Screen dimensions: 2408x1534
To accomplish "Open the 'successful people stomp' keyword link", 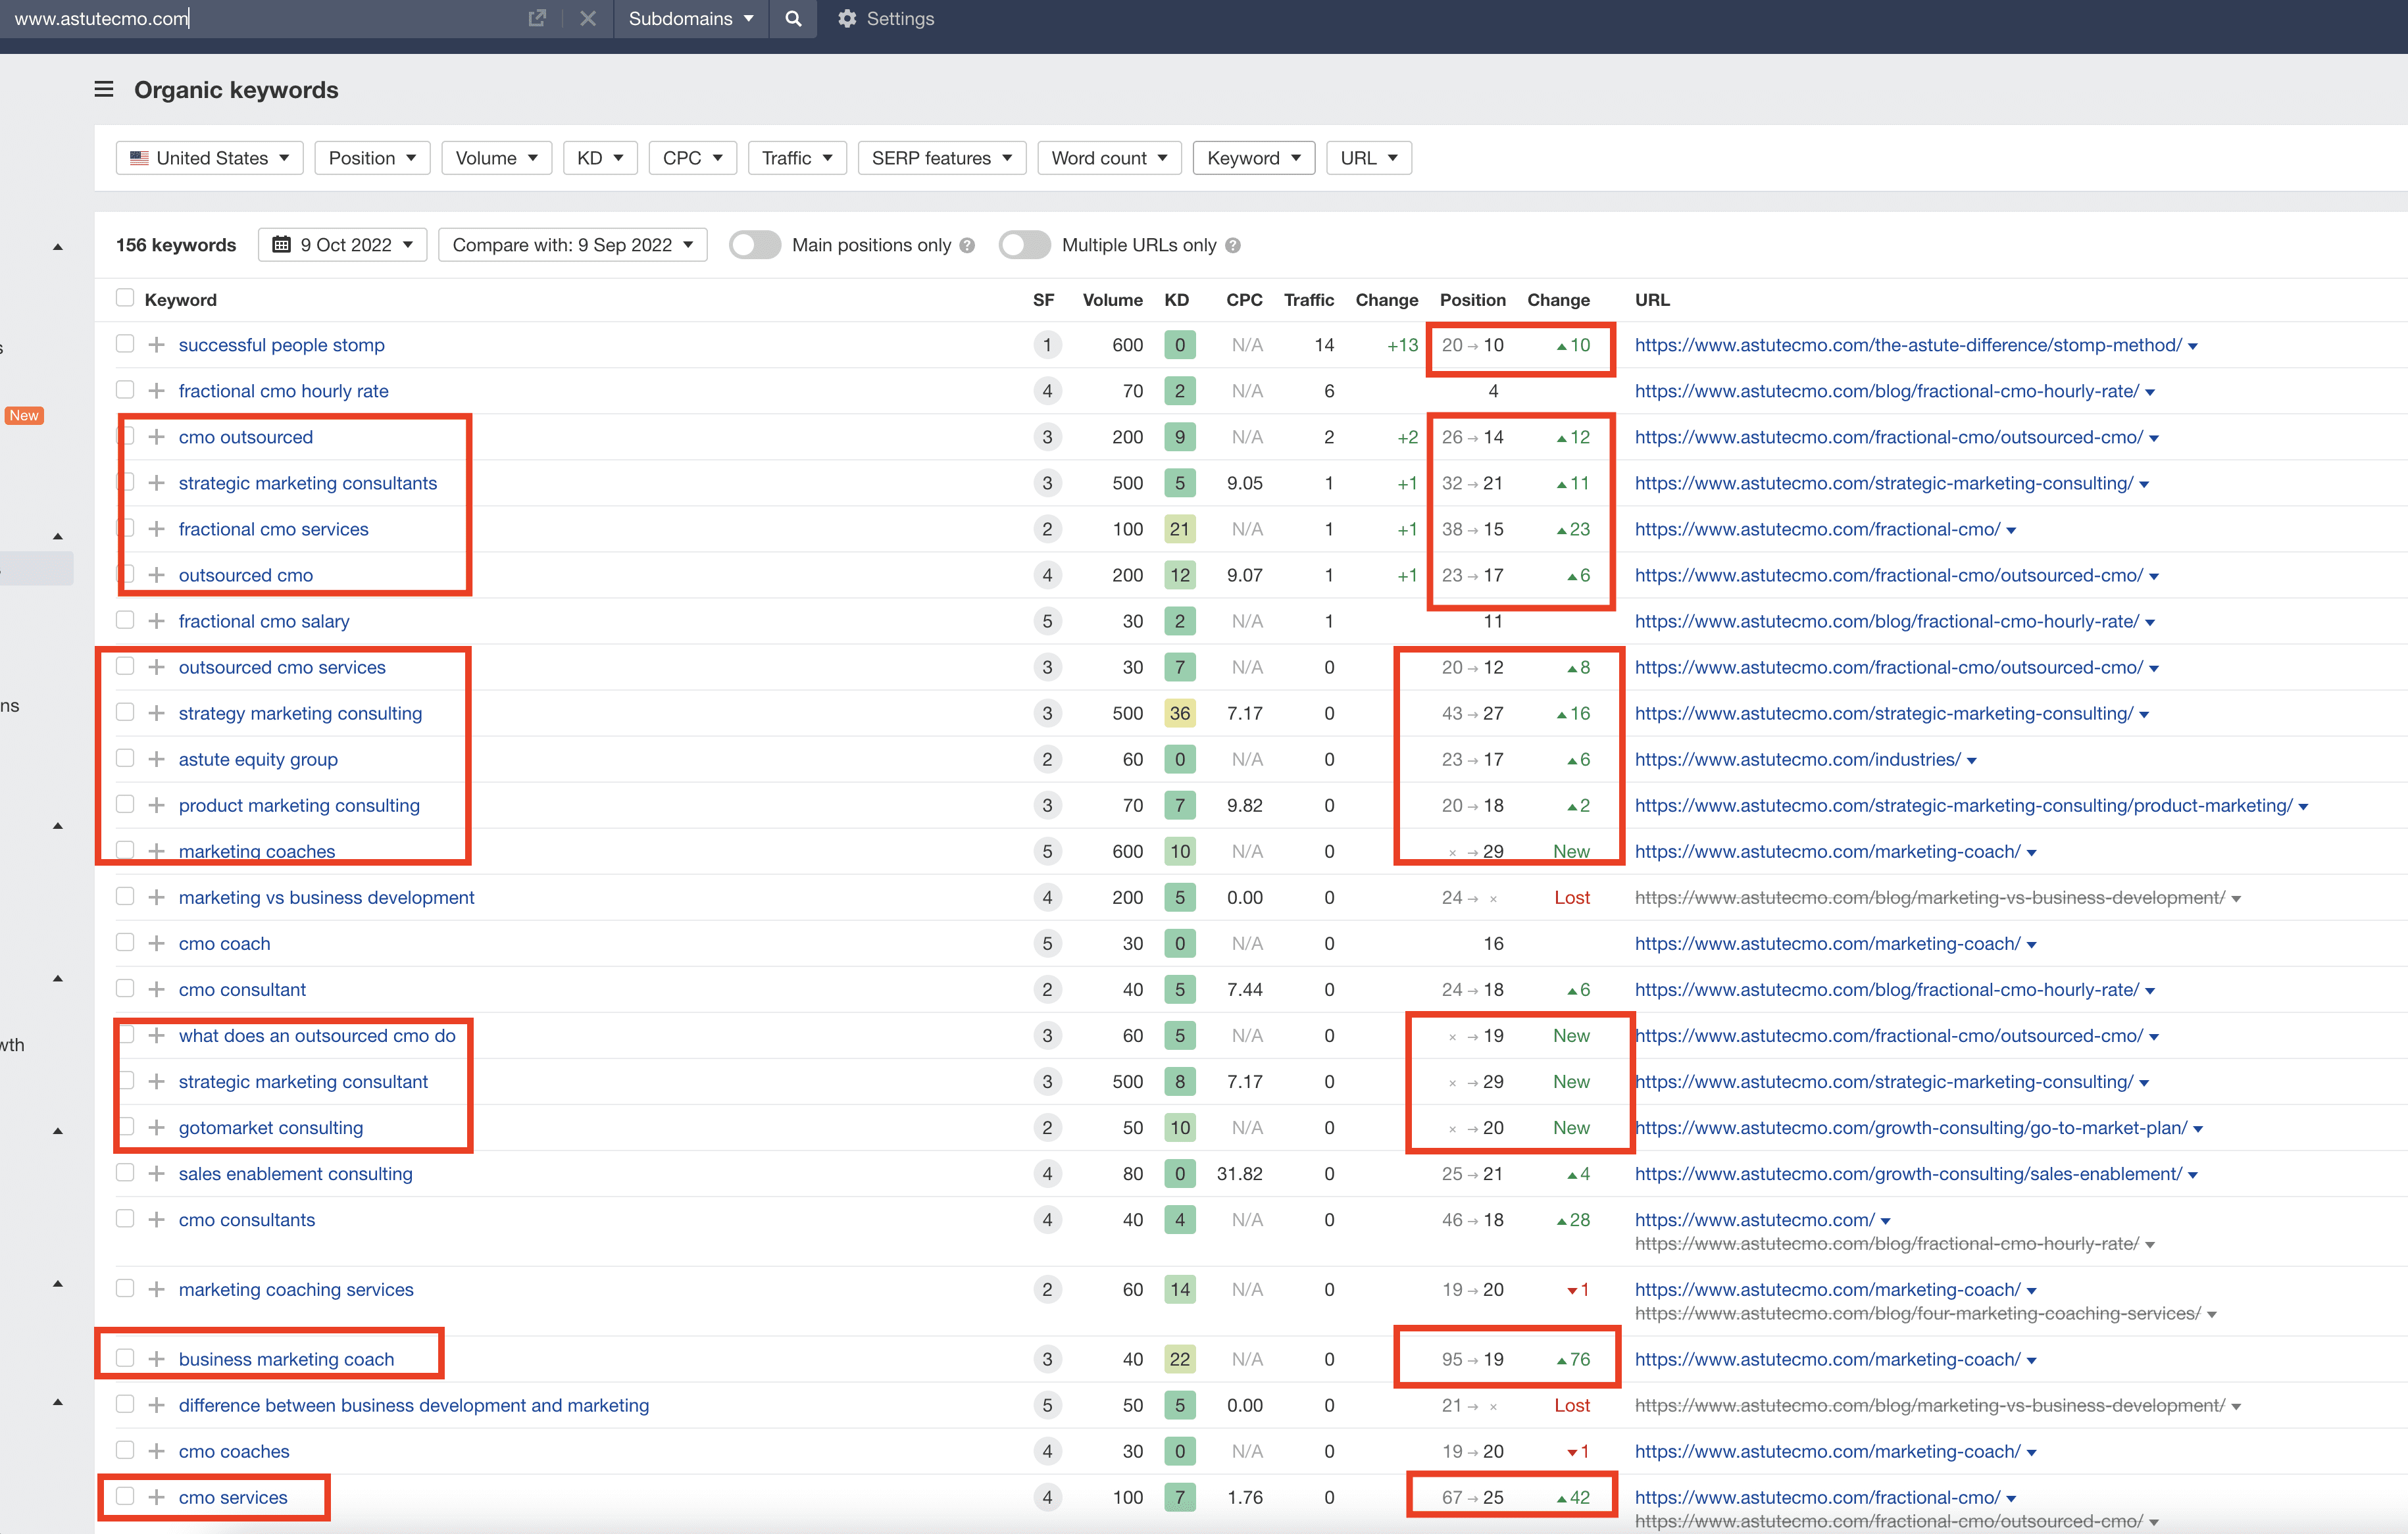I will (x=281, y=345).
